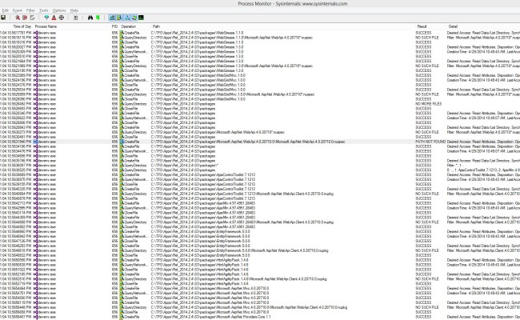This screenshot has width=520, height=320.
Task: Click the Operation column header
Action: (128, 26)
